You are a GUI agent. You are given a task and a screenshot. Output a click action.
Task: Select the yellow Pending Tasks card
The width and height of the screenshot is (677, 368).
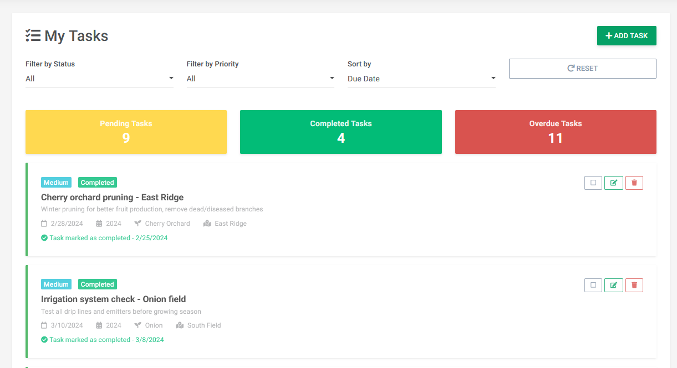pyautogui.click(x=126, y=132)
